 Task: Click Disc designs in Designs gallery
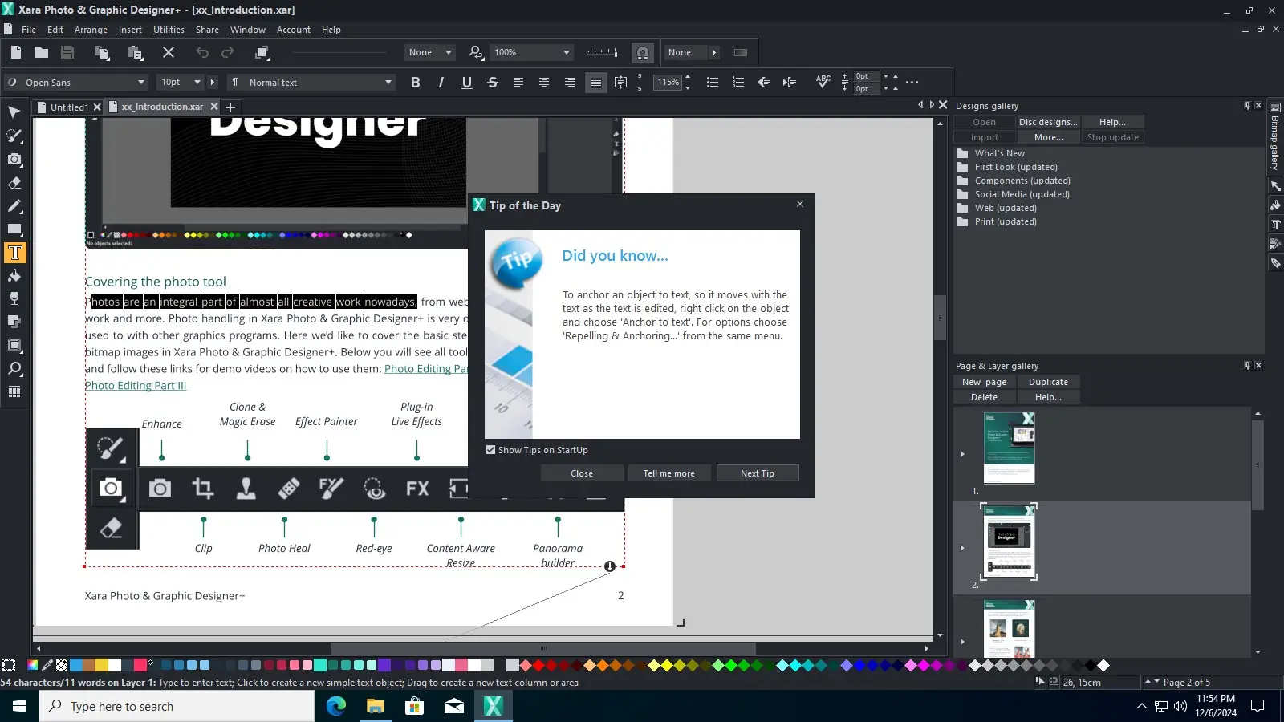pos(1048,122)
